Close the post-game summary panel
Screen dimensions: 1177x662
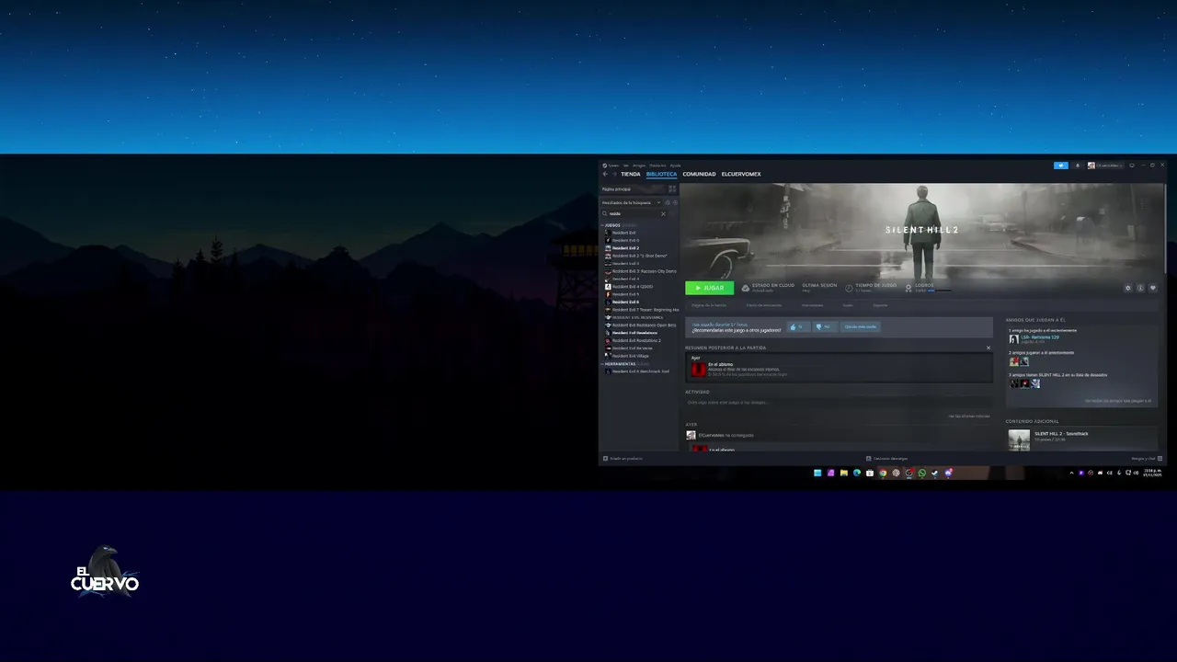[x=988, y=348]
